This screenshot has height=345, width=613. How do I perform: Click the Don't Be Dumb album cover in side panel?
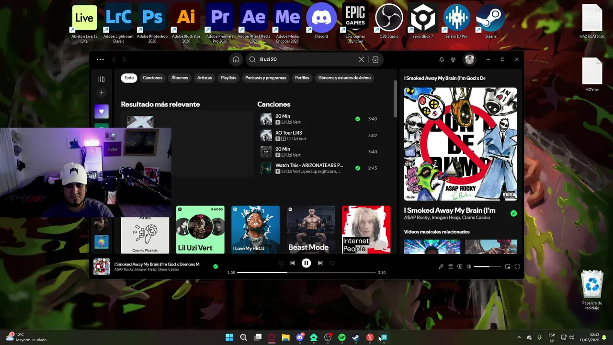tap(461, 144)
